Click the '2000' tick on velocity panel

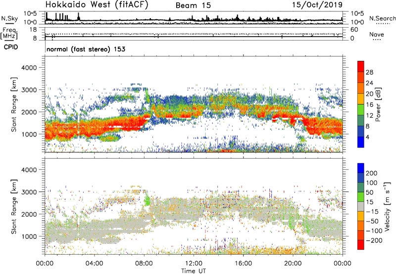(x=29, y=214)
